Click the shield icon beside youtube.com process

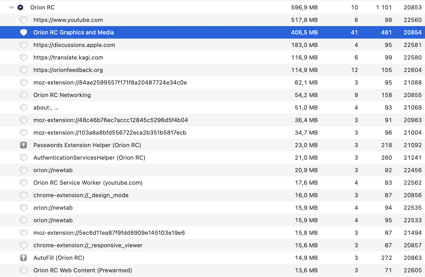coord(23,20)
